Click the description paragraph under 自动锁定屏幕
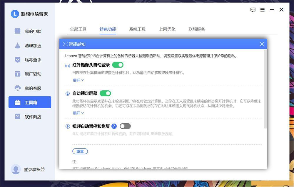This screenshot has height=187, width=294. (x=167, y=104)
